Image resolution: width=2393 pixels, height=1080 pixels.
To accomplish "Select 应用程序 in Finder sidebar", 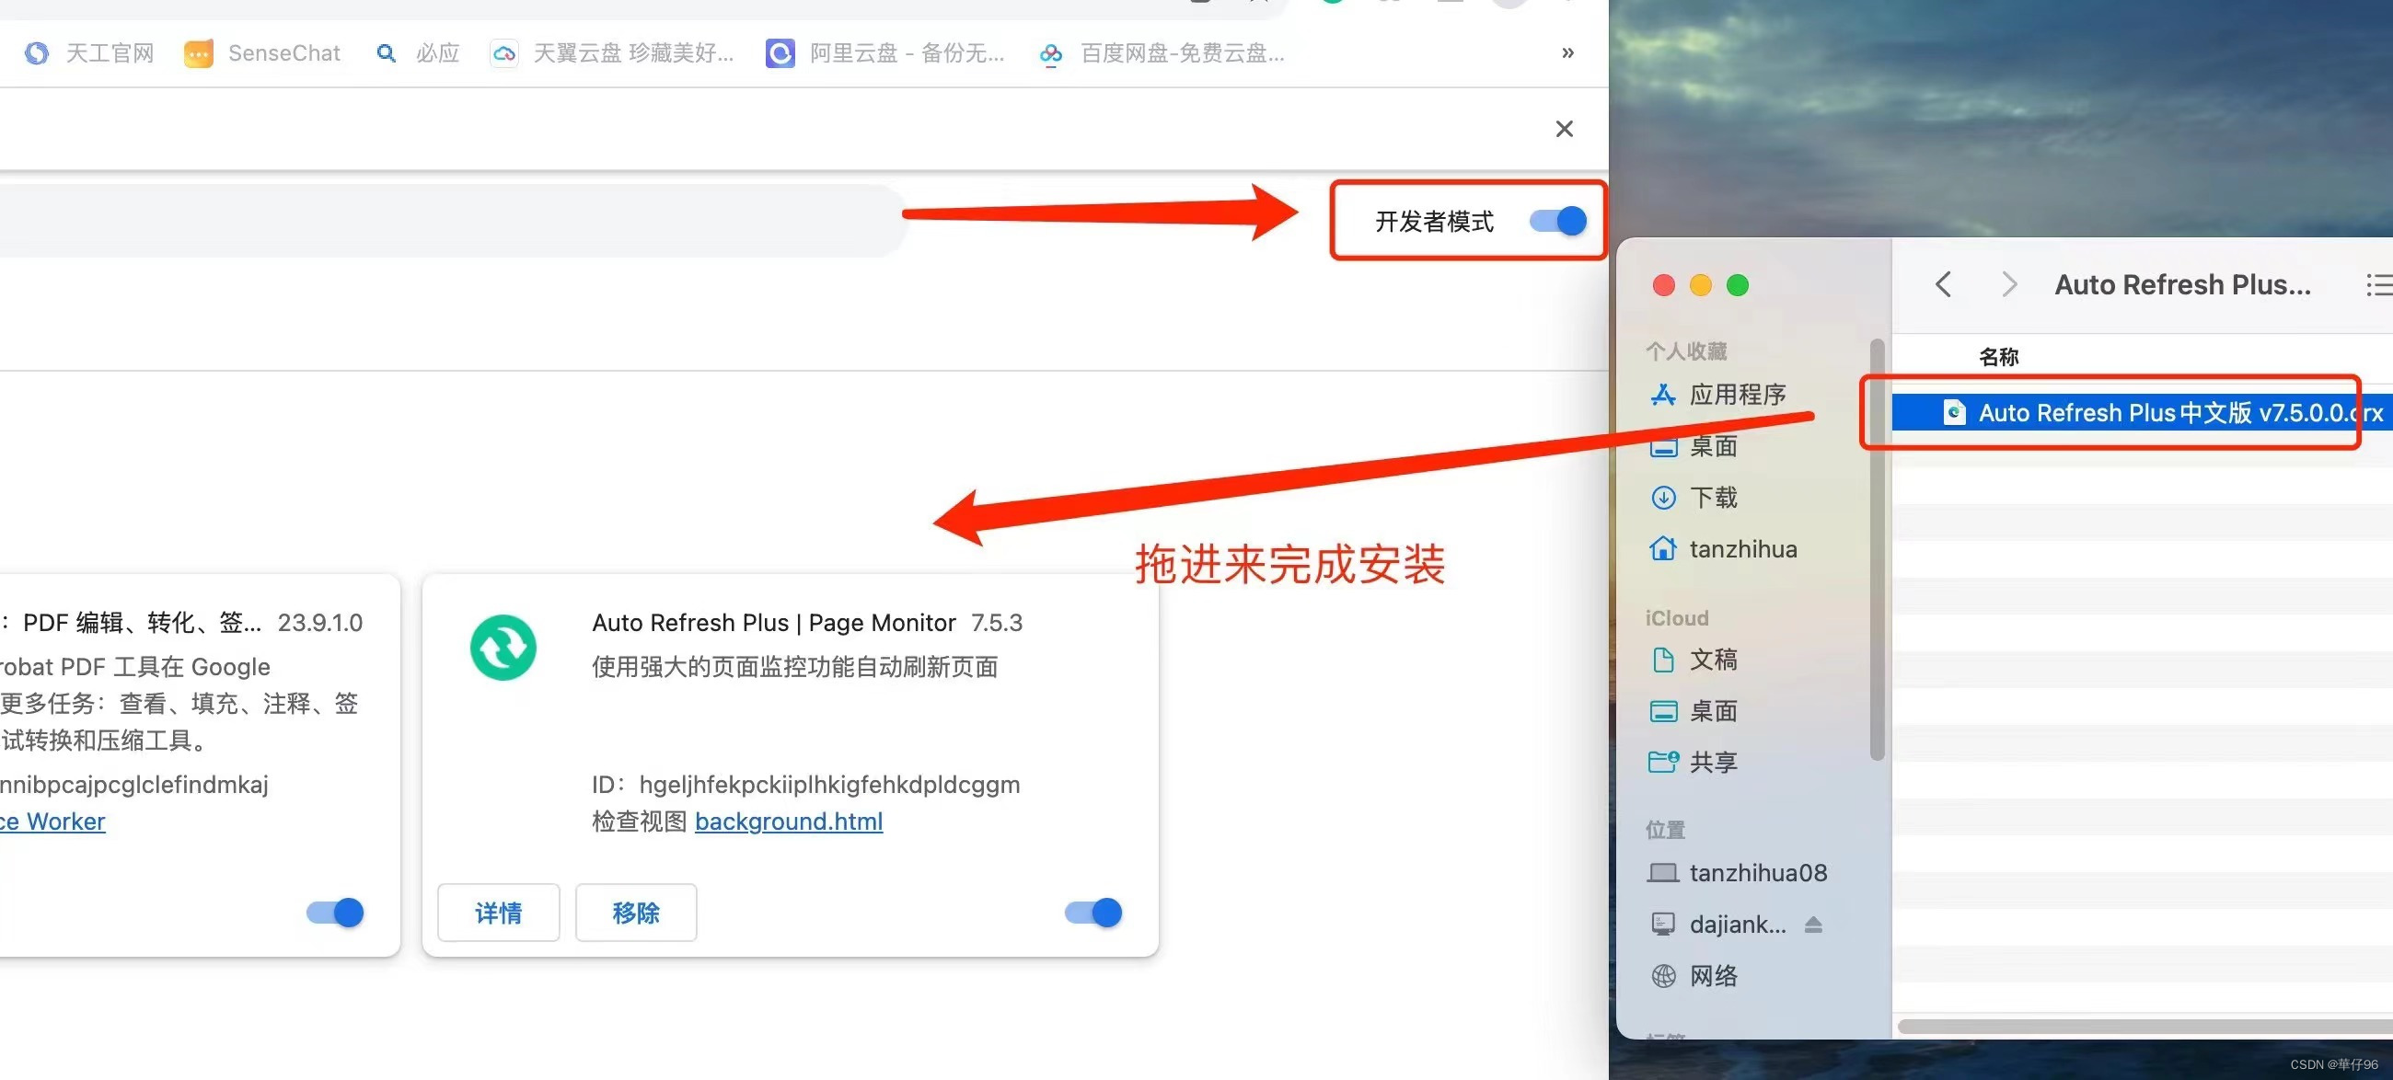I will click(x=1735, y=395).
